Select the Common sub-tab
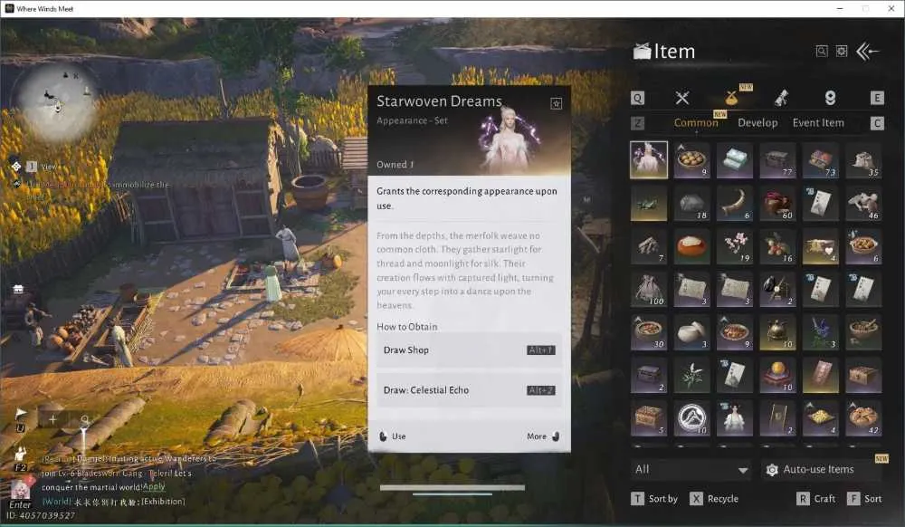This screenshot has width=905, height=527. [696, 123]
